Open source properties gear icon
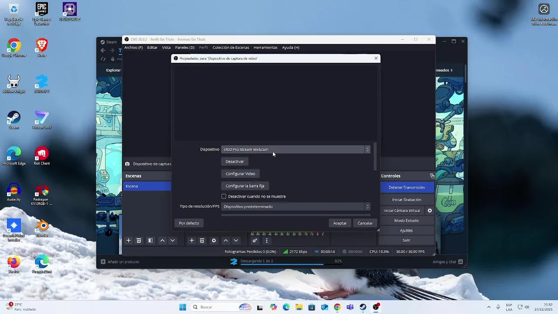The image size is (558, 314). (214, 240)
